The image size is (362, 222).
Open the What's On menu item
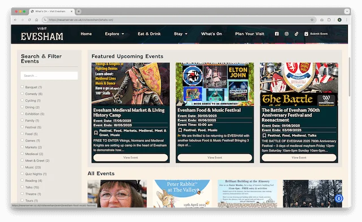pos(212,34)
